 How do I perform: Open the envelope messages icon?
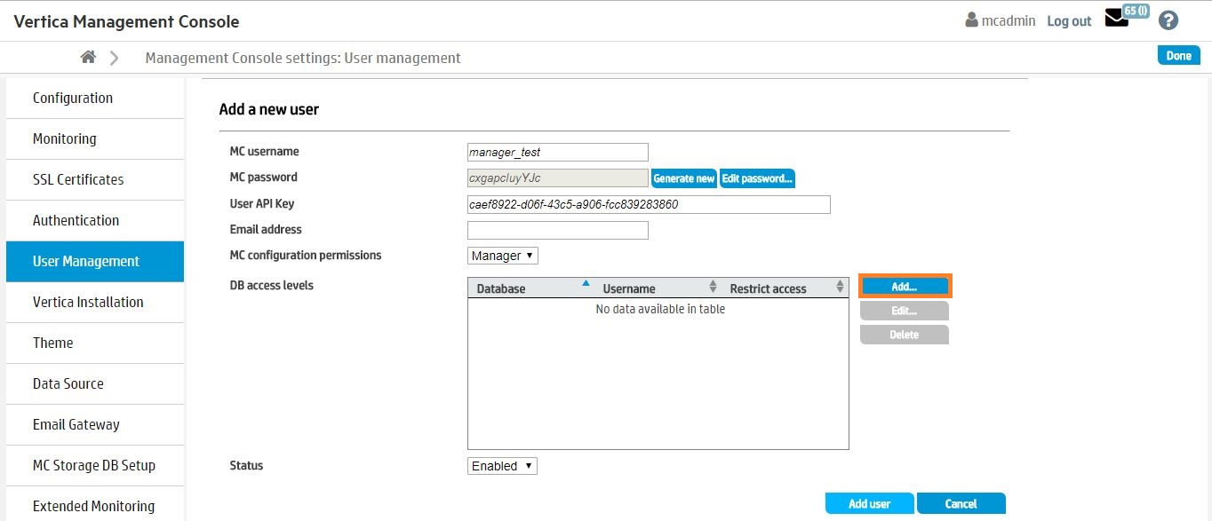[1116, 20]
